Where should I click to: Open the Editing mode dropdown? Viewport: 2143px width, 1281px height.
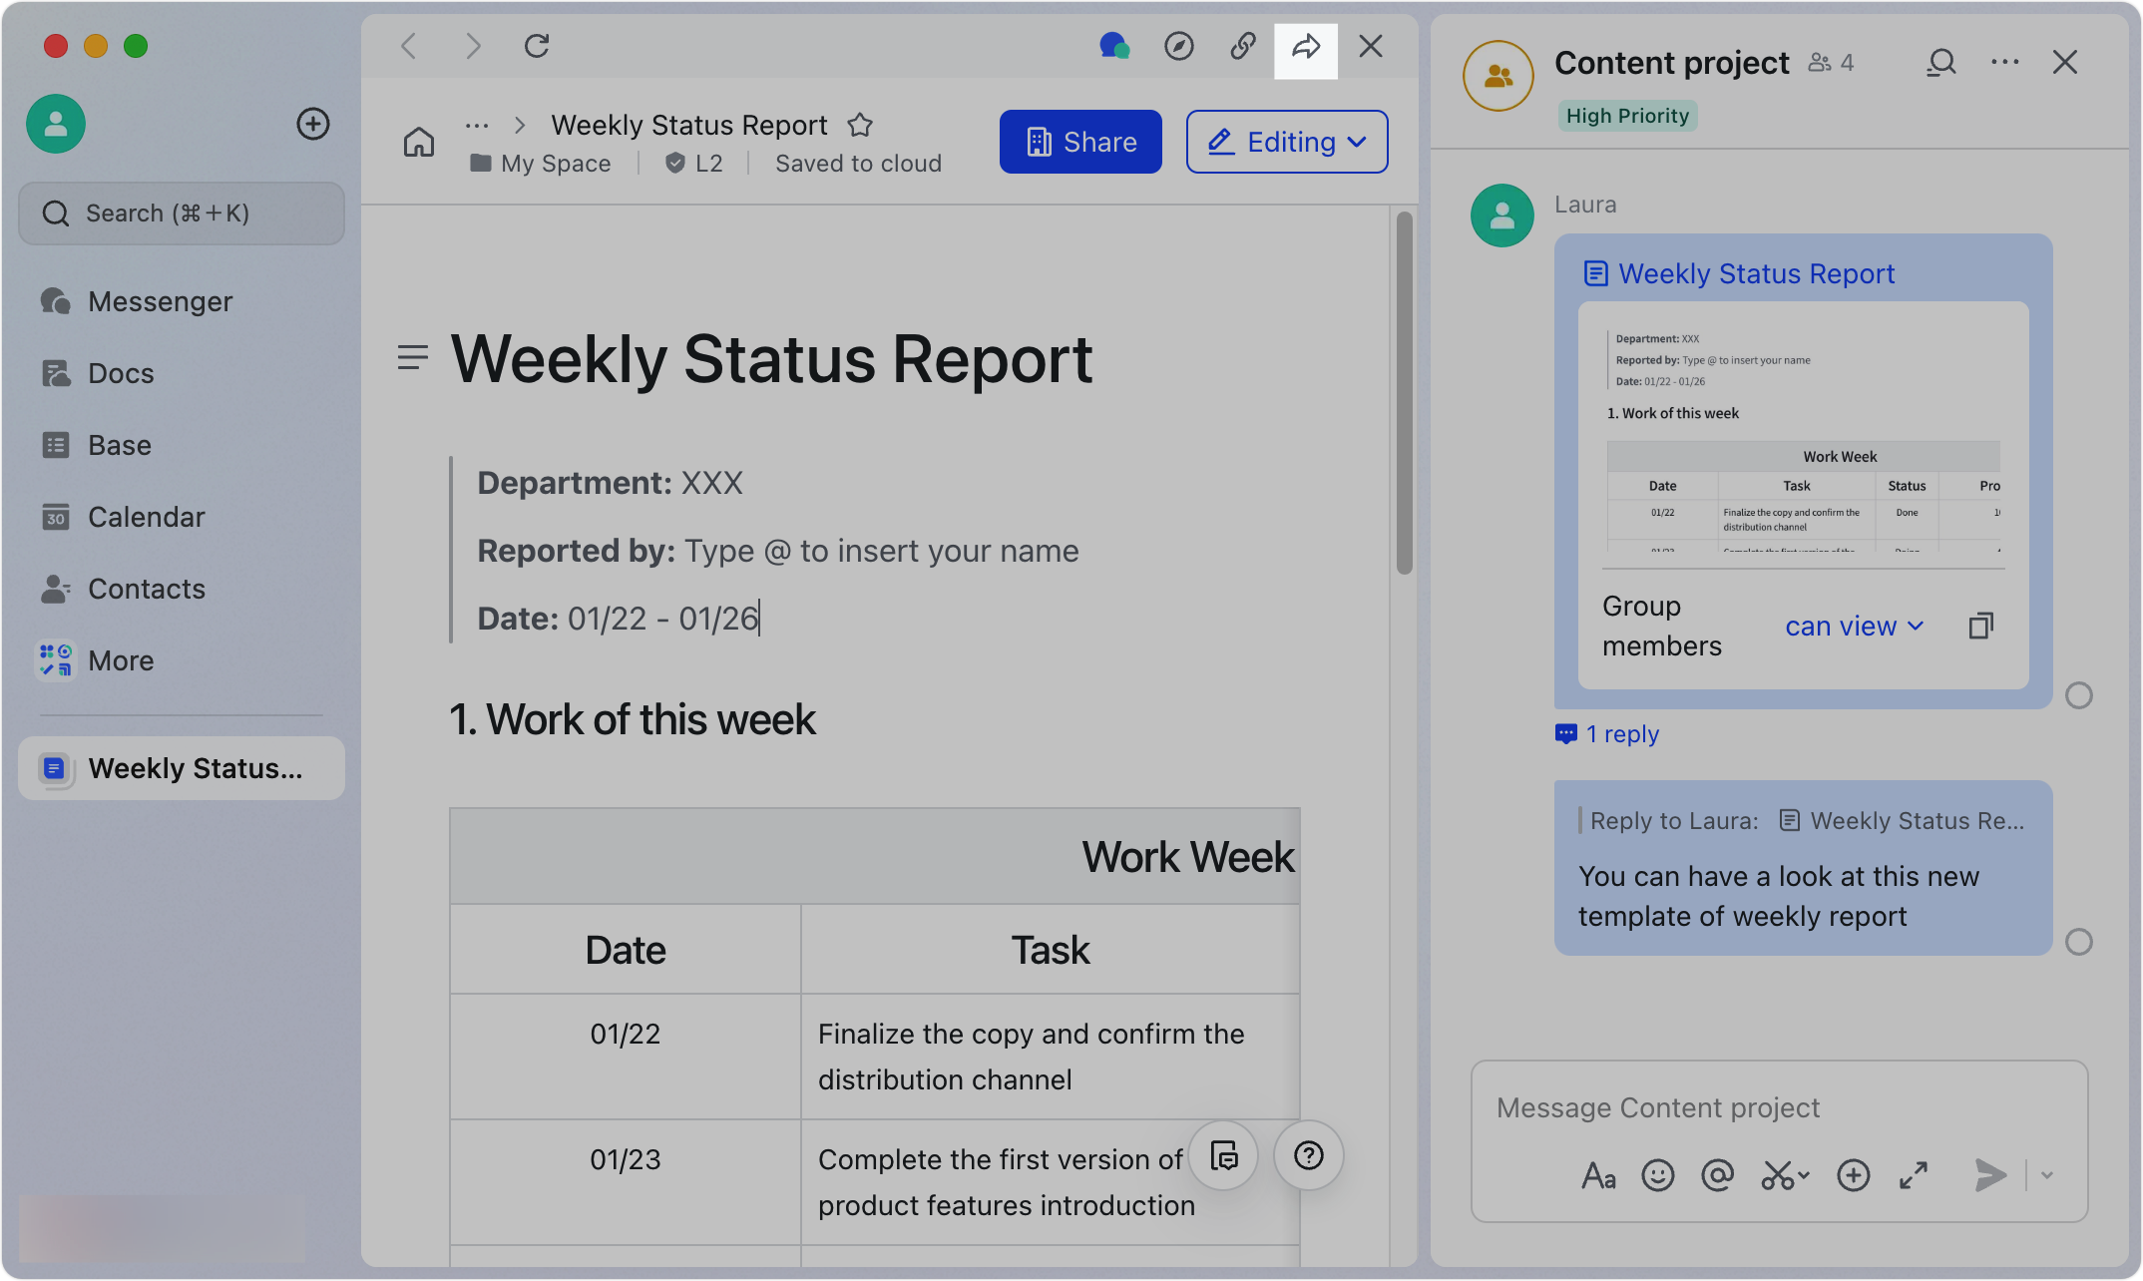1286,142
